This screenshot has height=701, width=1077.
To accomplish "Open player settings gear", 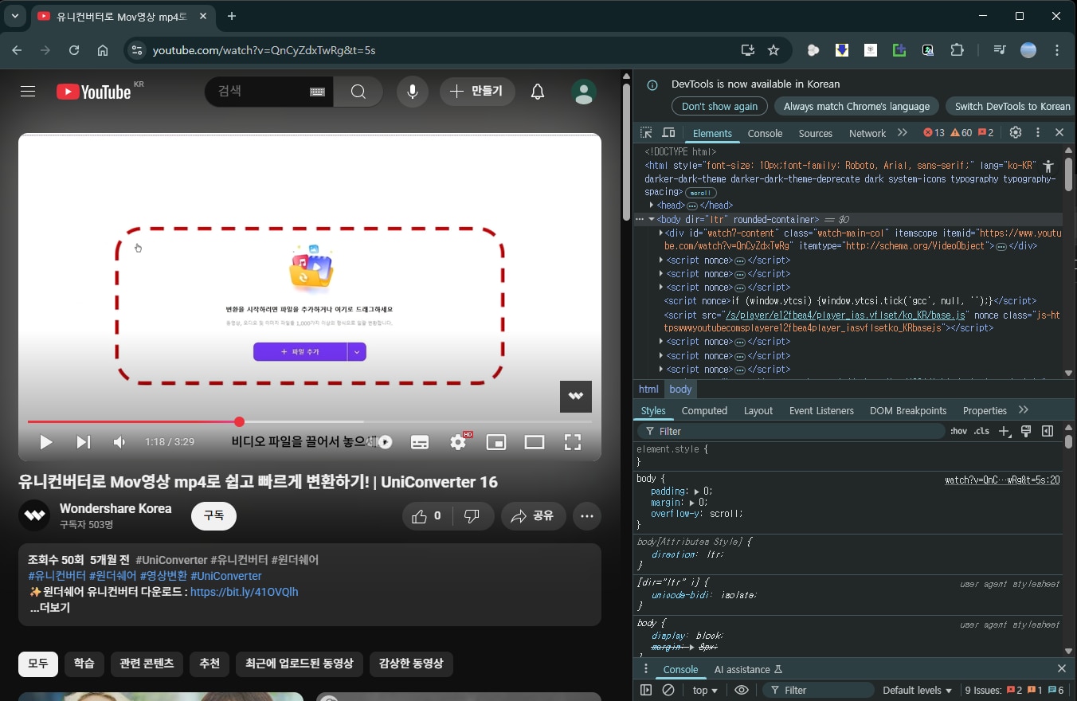I will [x=458, y=442].
